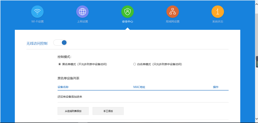Open the 局域网设置 network icon
The image size is (258, 123).
pyautogui.click(x=173, y=12)
